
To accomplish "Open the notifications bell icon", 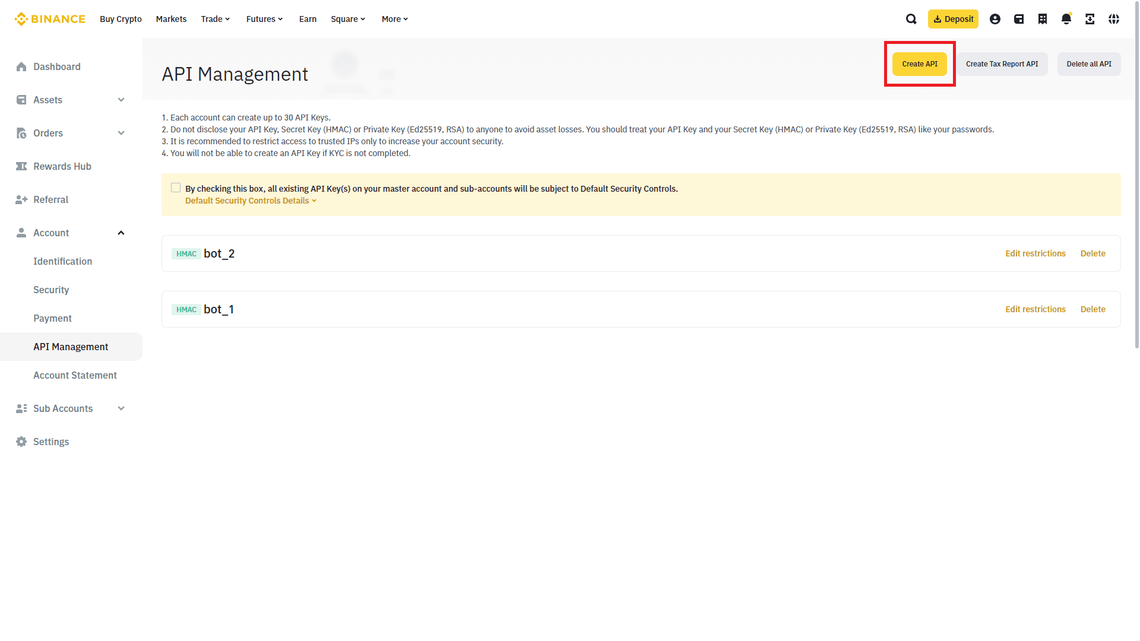I will [1066, 19].
